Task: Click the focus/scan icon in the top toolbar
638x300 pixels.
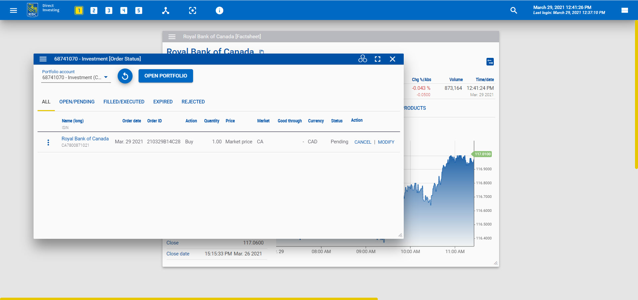Action: (x=193, y=10)
